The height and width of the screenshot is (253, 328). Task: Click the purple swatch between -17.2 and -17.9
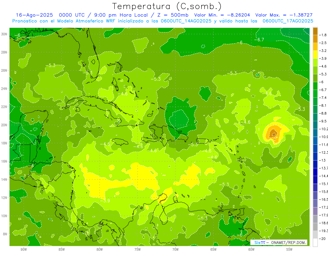pos(315,211)
